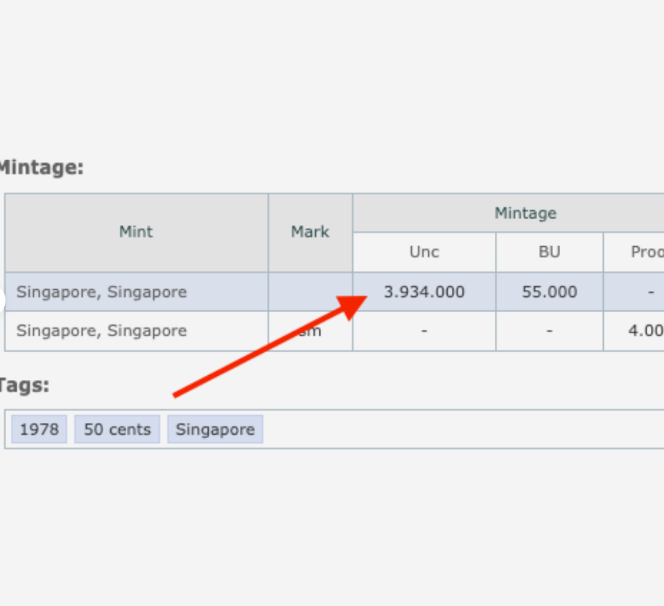This screenshot has height=606, width=664.
Task: Click the Mintage group header in table
Action: pos(525,213)
